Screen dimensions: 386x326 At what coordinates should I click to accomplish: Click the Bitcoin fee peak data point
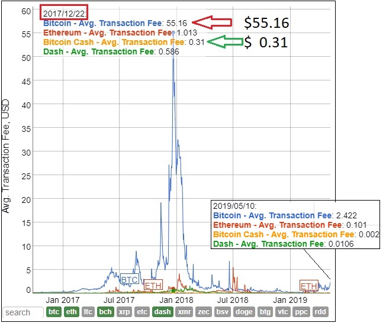(x=173, y=33)
